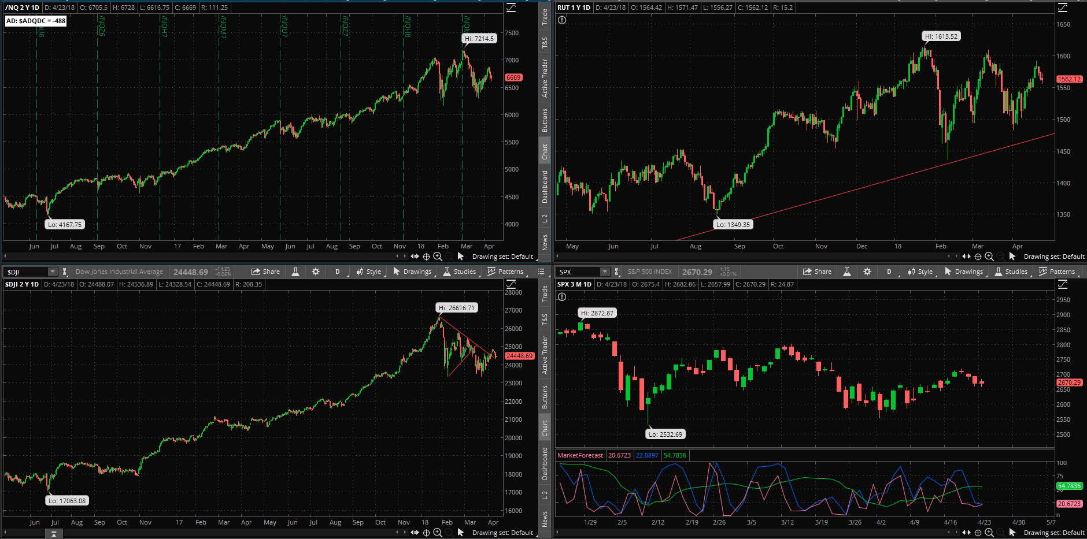Select the Trade tab on upper sidebar

coord(545,16)
